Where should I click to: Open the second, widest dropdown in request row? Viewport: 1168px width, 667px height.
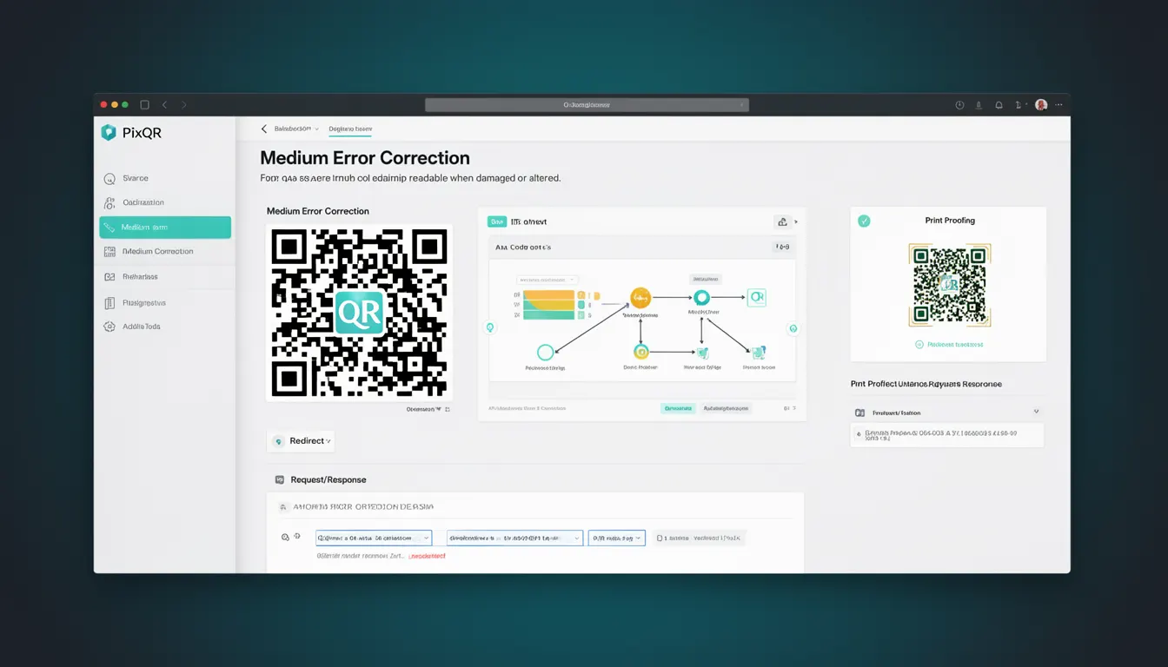coord(514,538)
